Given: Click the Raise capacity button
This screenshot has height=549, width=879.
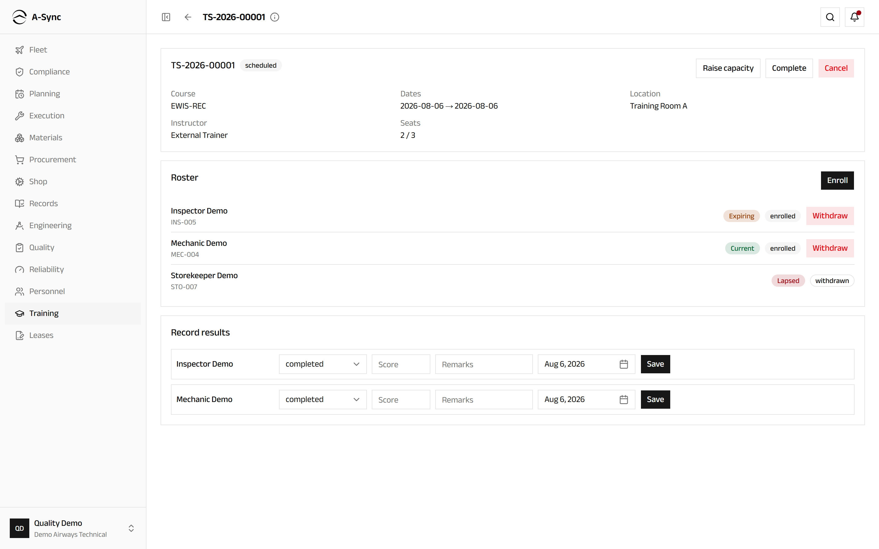Looking at the screenshot, I should click(728, 68).
